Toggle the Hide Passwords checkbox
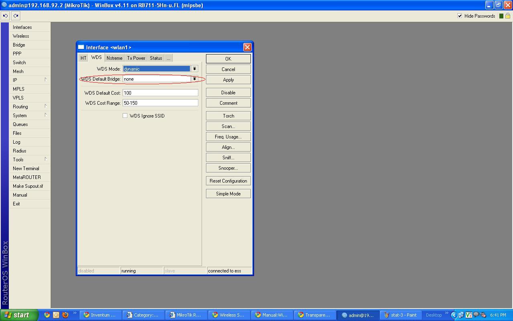The width and height of the screenshot is (513, 321). pos(460,16)
